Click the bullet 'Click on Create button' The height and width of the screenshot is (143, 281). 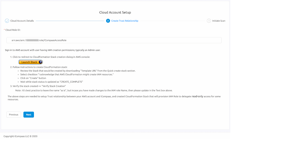click(33, 78)
